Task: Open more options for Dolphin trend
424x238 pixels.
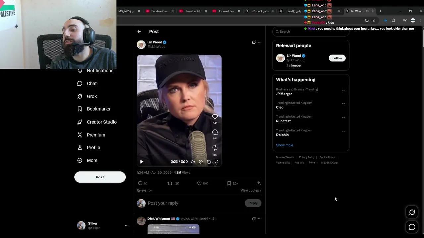Action: (x=344, y=131)
